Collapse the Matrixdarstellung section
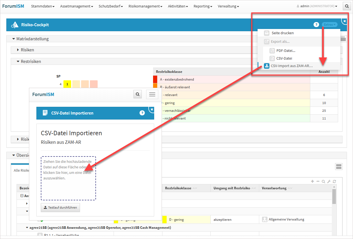The image size is (353, 239). coord(14,39)
